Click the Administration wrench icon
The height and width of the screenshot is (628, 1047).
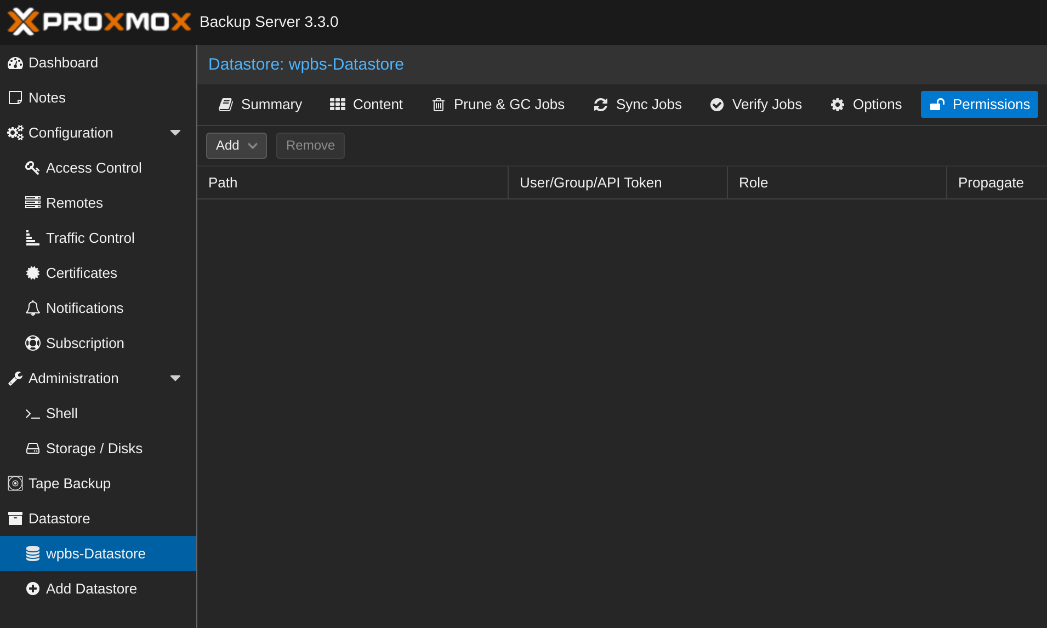[15, 378]
